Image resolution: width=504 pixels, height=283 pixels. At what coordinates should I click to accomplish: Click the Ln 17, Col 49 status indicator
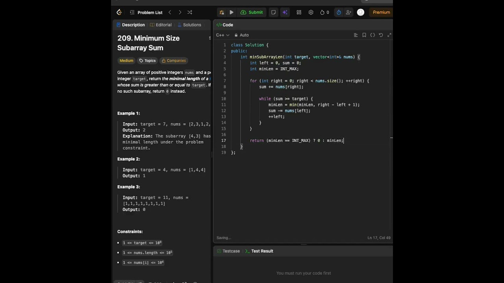pos(379,238)
